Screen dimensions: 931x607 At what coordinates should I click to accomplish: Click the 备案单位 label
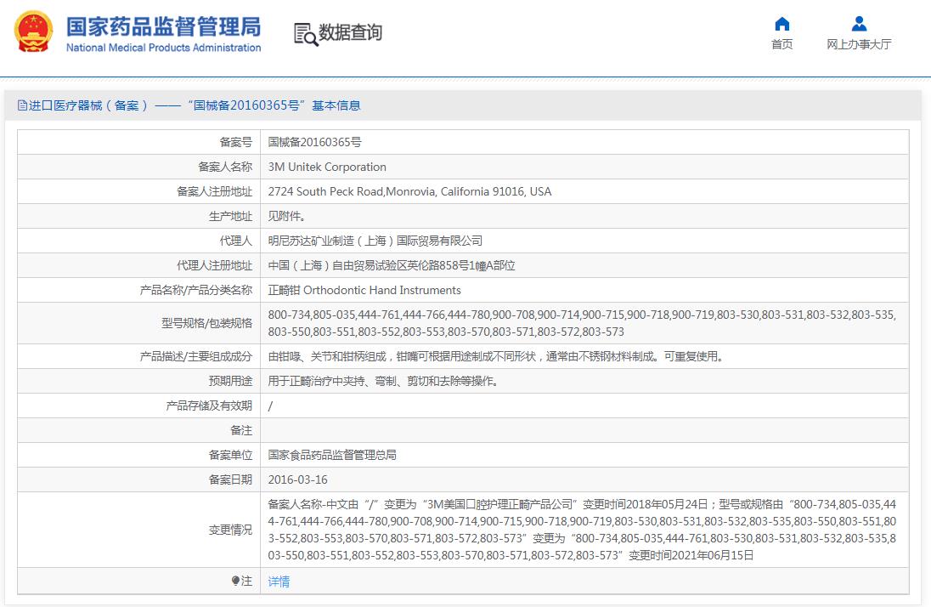click(230, 456)
